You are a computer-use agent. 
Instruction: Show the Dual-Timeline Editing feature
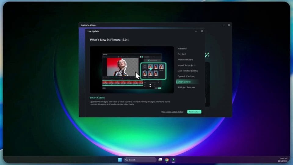tap(187, 71)
